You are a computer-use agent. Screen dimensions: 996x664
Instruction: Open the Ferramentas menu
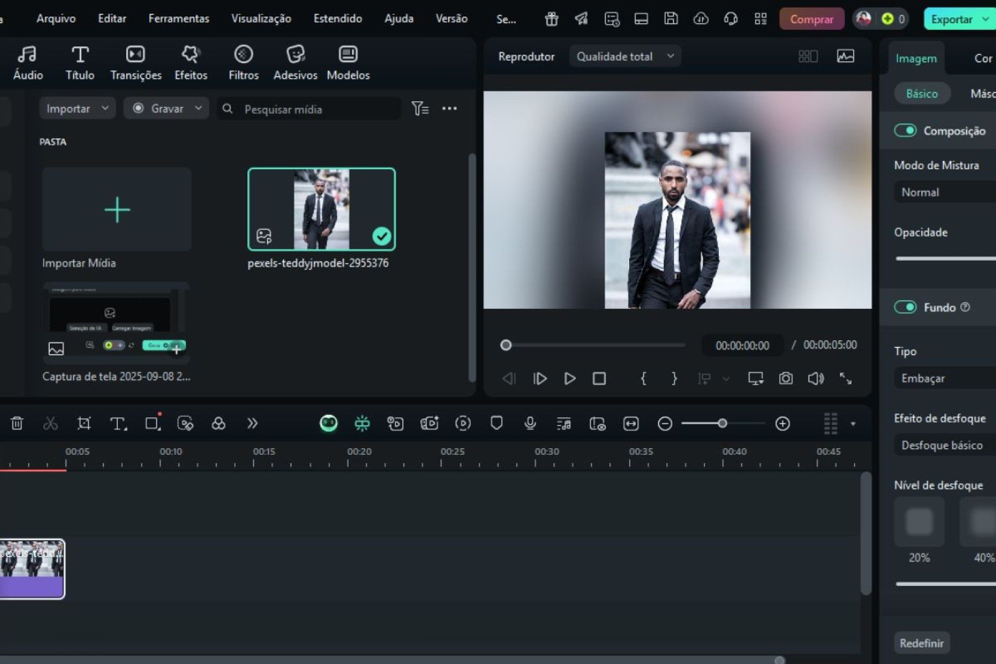point(179,19)
